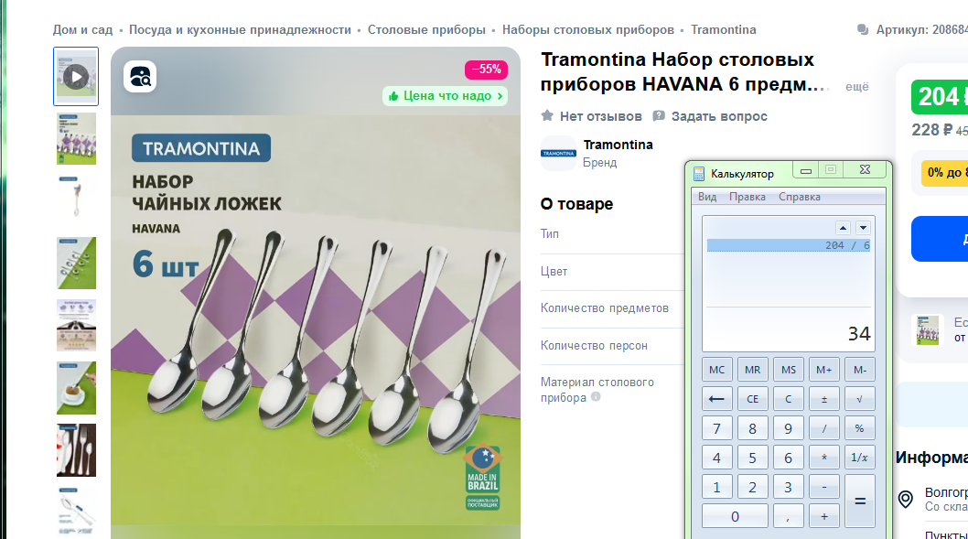Copy the product Артикул number

click(x=921, y=29)
